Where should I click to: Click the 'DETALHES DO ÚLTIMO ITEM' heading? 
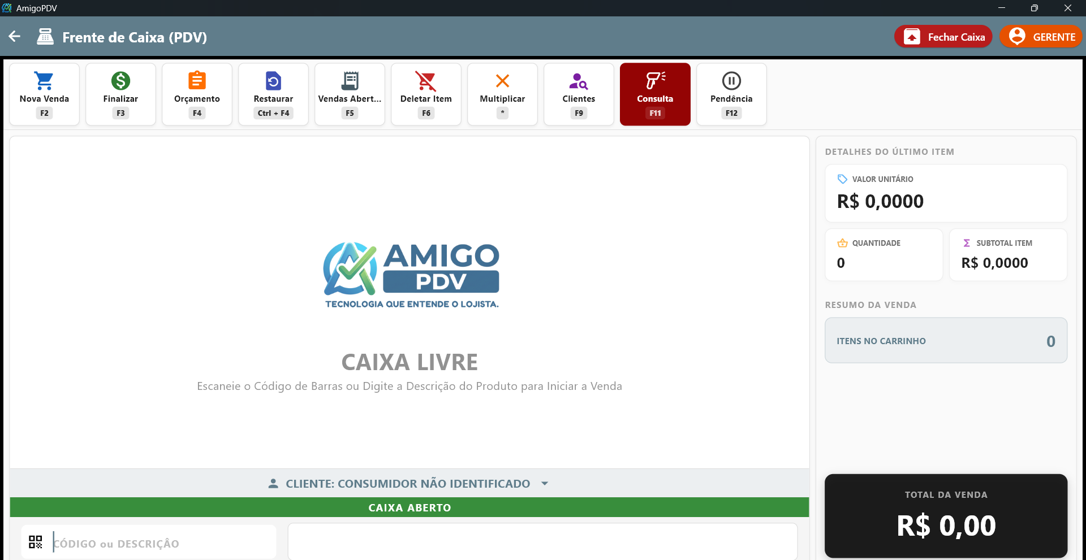click(x=889, y=152)
